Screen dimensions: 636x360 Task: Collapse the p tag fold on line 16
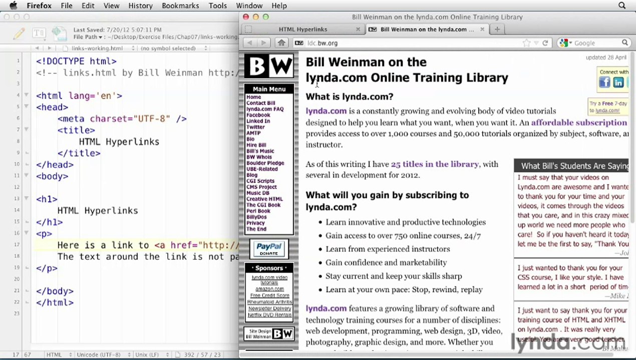tap(27, 233)
